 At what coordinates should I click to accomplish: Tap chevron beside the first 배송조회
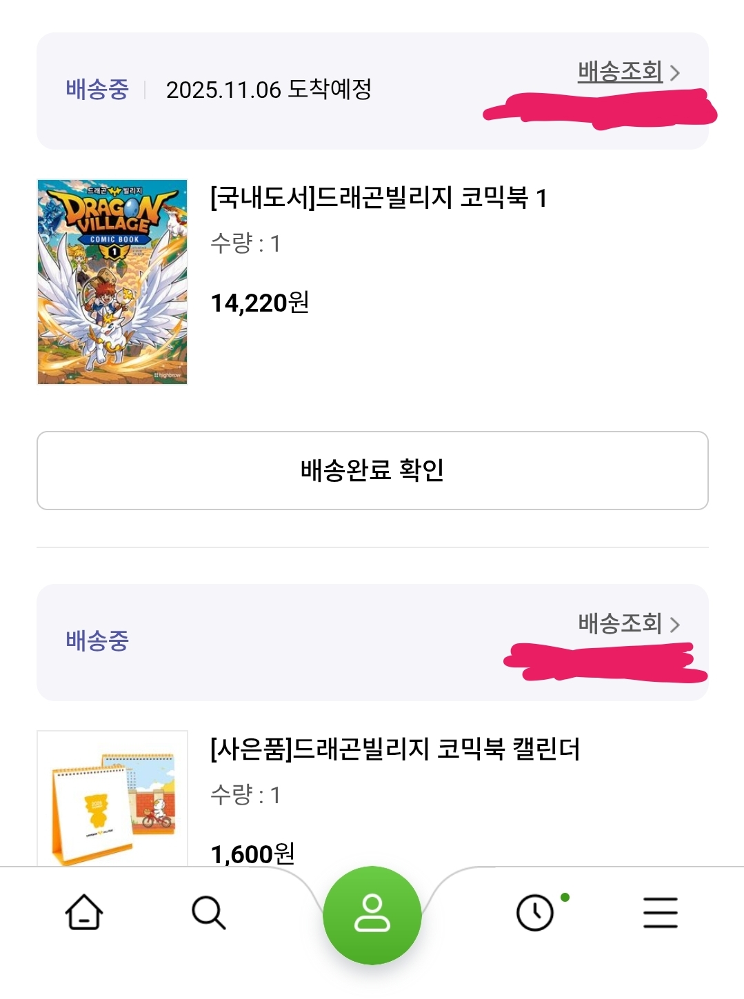coord(675,73)
